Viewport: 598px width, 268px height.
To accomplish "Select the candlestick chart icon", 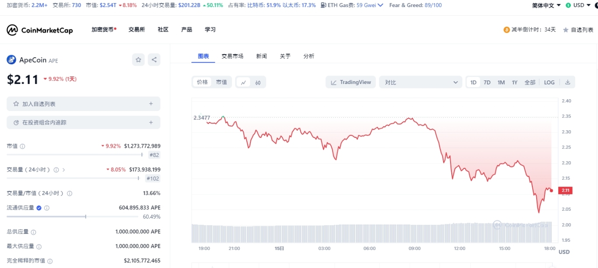I will point(258,82).
